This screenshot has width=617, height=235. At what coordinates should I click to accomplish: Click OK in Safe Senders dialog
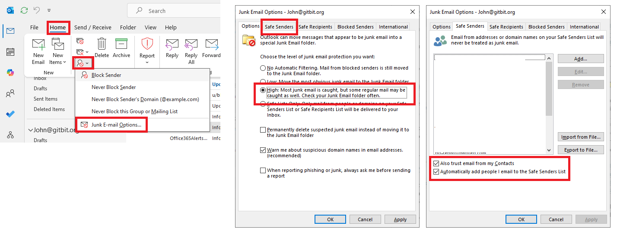click(522, 219)
